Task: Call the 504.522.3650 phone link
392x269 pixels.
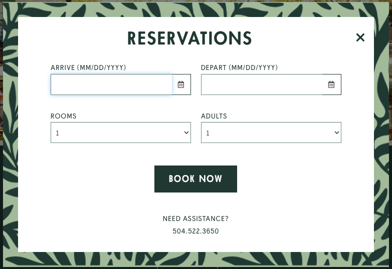Action: tap(195, 231)
